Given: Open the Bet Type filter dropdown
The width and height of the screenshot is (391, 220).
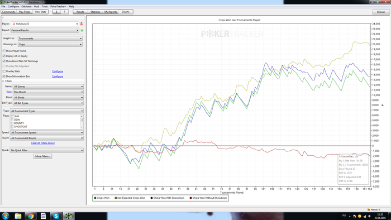Looking at the screenshot, I should [x=48, y=103].
